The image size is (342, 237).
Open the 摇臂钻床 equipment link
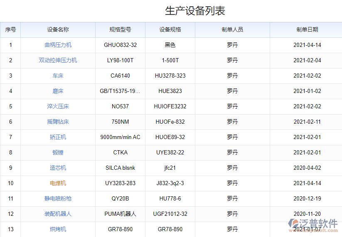point(58,122)
